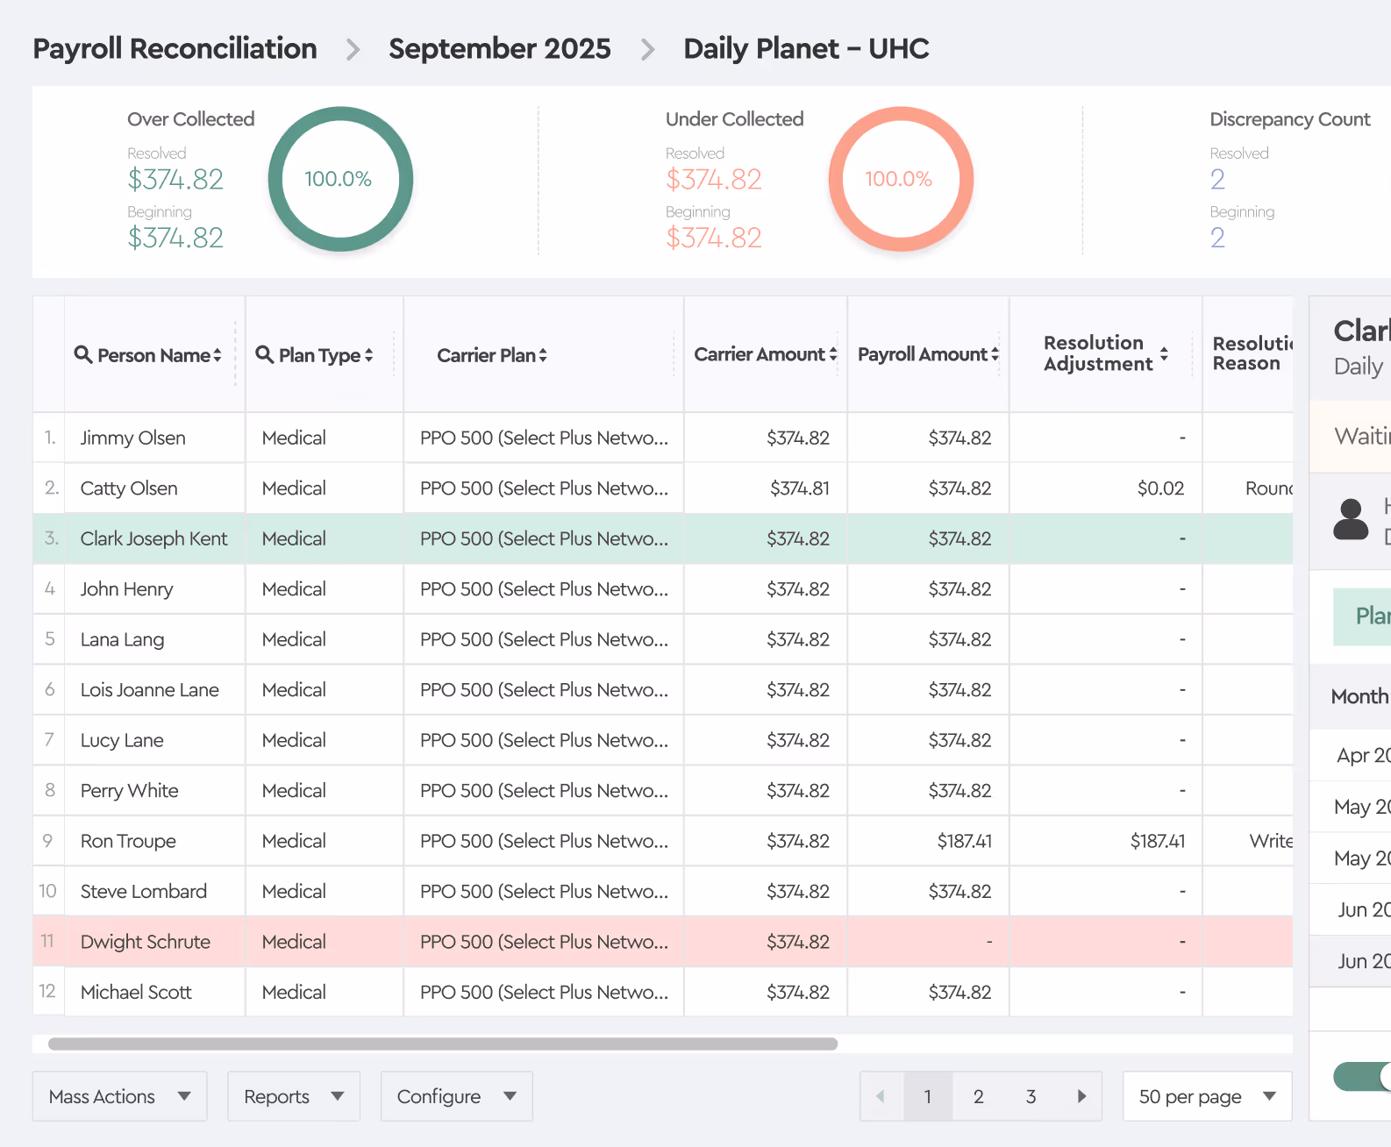Sort by Carrier Amount arrows
This screenshot has height=1147, width=1391.
pyautogui.click(x=833, y=354)
